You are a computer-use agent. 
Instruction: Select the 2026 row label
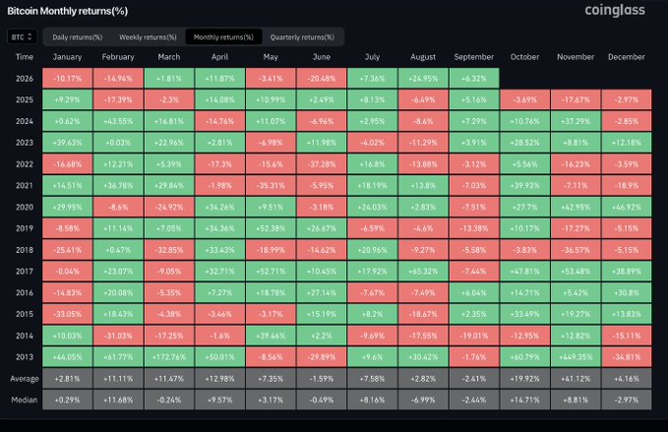25,79
